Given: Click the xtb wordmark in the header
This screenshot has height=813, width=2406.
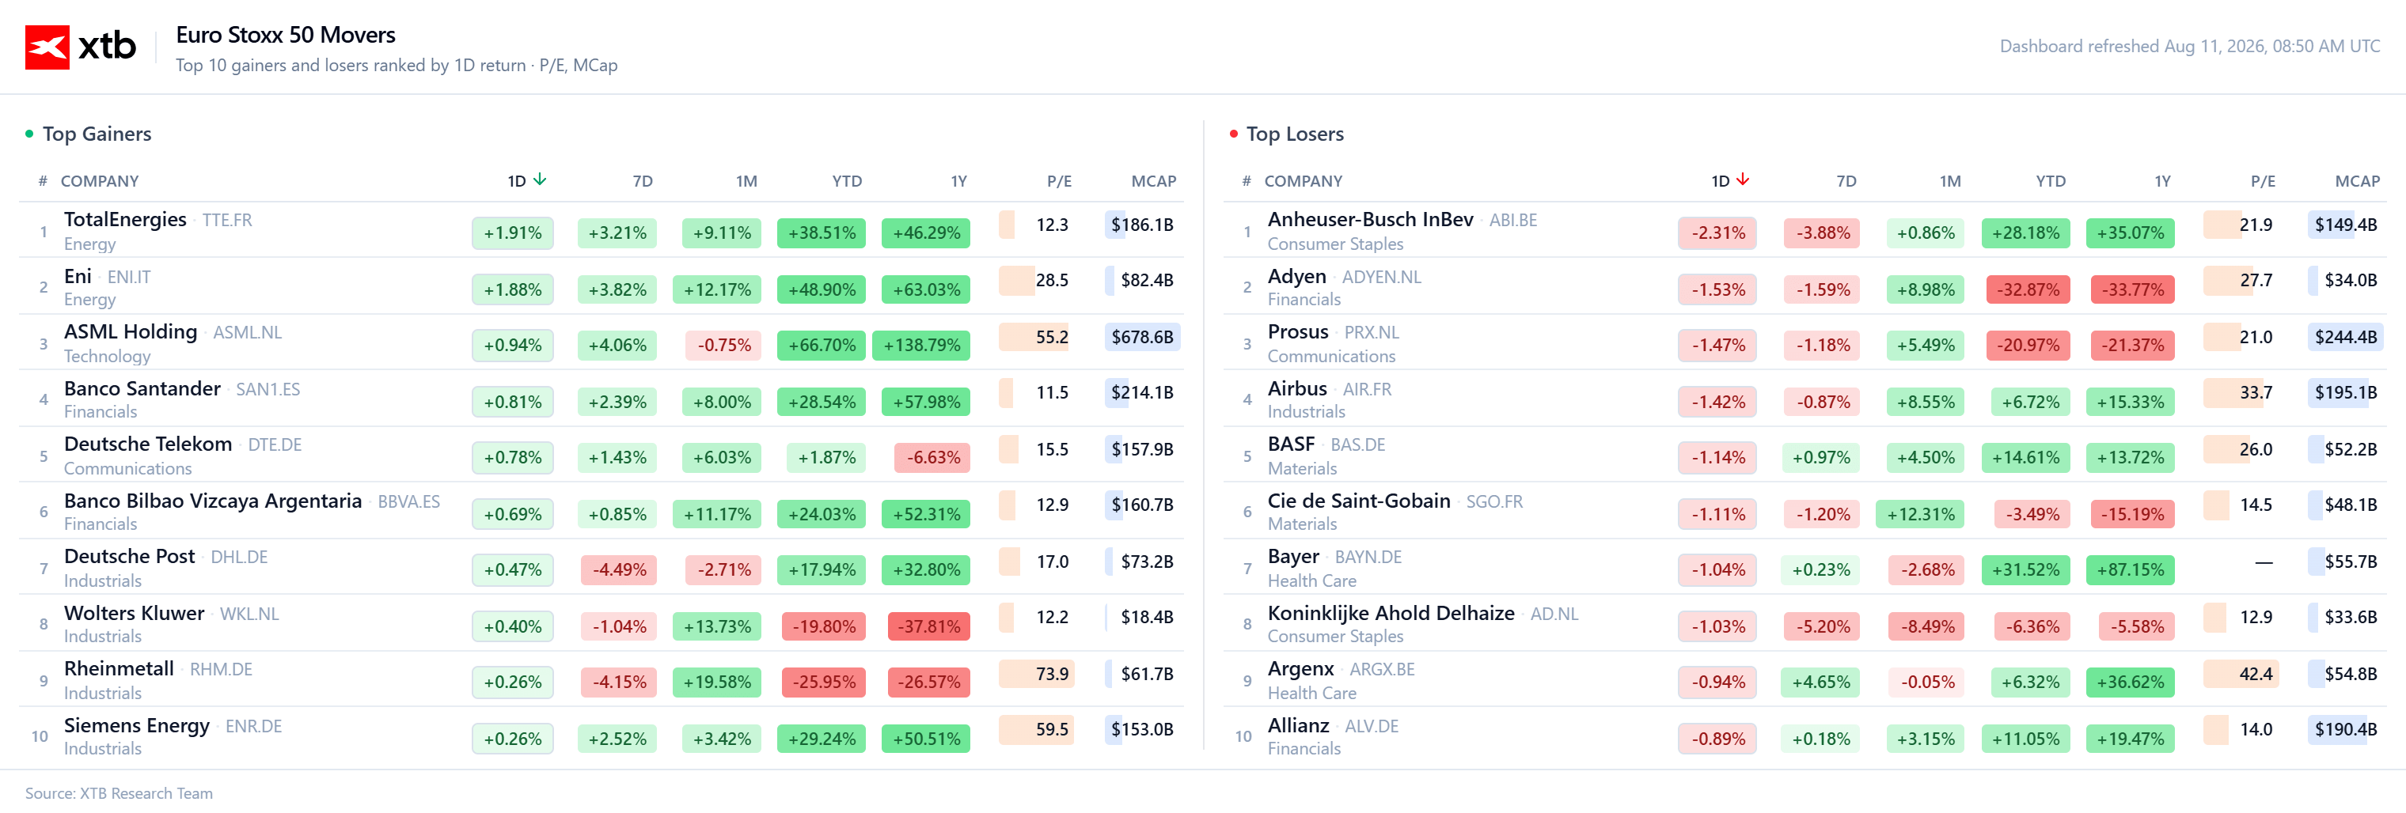Looking at the screenshot, I should coord(108,47).
